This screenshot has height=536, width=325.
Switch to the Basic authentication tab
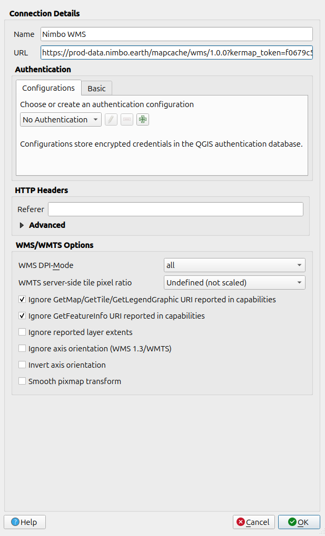(96, 89)
